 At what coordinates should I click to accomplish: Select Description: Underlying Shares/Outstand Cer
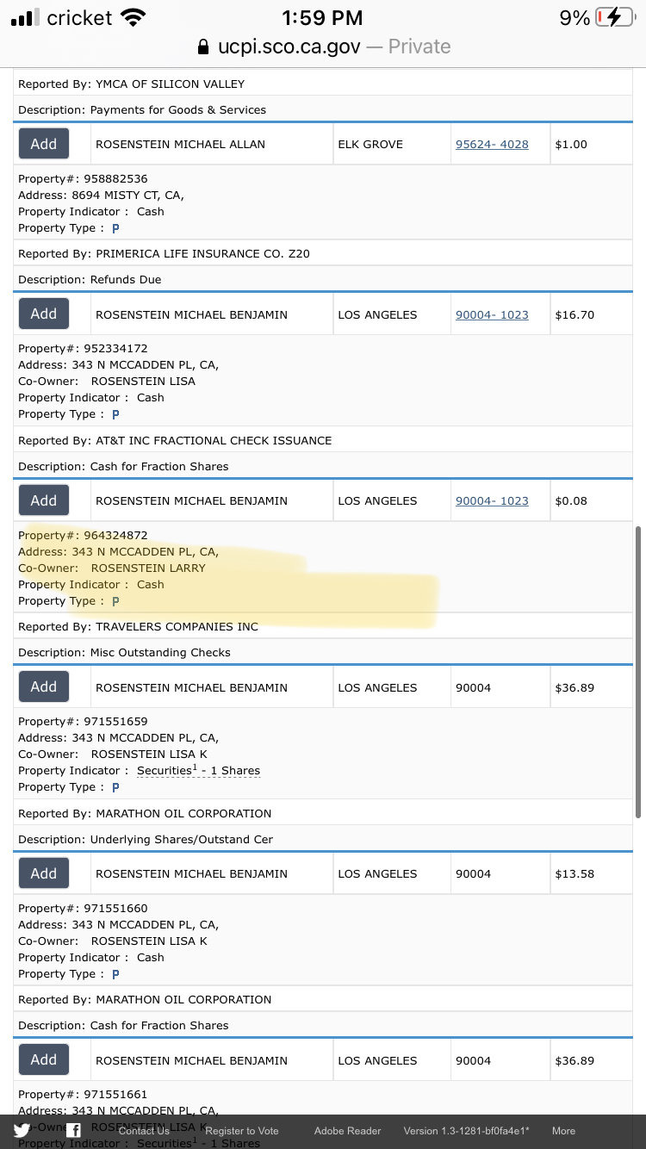pos(146,839)
